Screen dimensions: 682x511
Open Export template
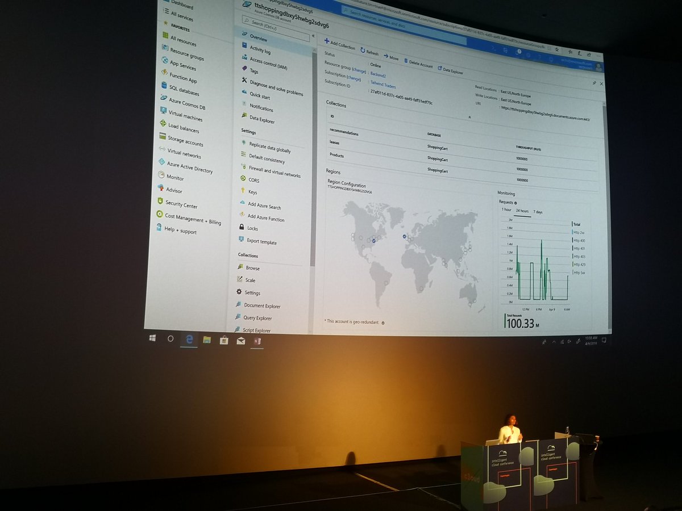(x=261, y=241)
